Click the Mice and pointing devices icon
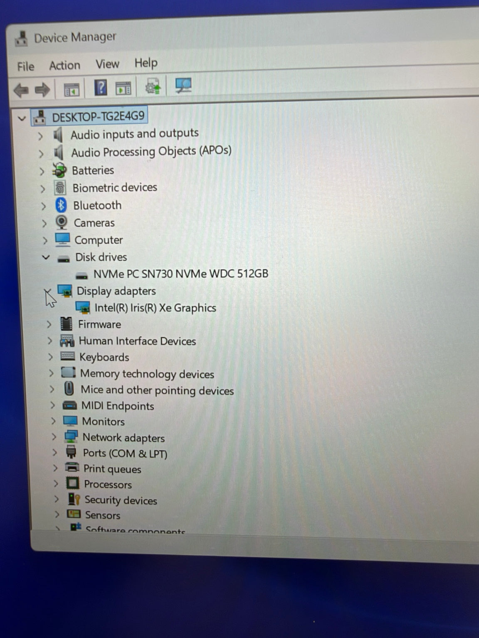The image size is (479, 638). point(69,389)
